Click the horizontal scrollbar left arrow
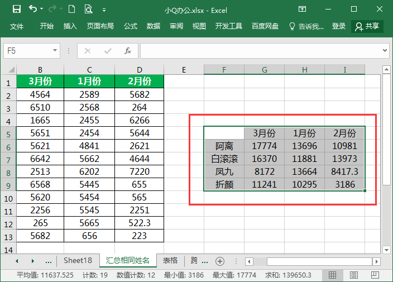 coord(249,262)
